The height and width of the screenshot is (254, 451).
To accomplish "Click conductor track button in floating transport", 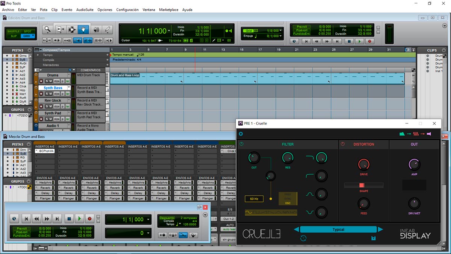I will pyautogui.click(x=193, y=235).
